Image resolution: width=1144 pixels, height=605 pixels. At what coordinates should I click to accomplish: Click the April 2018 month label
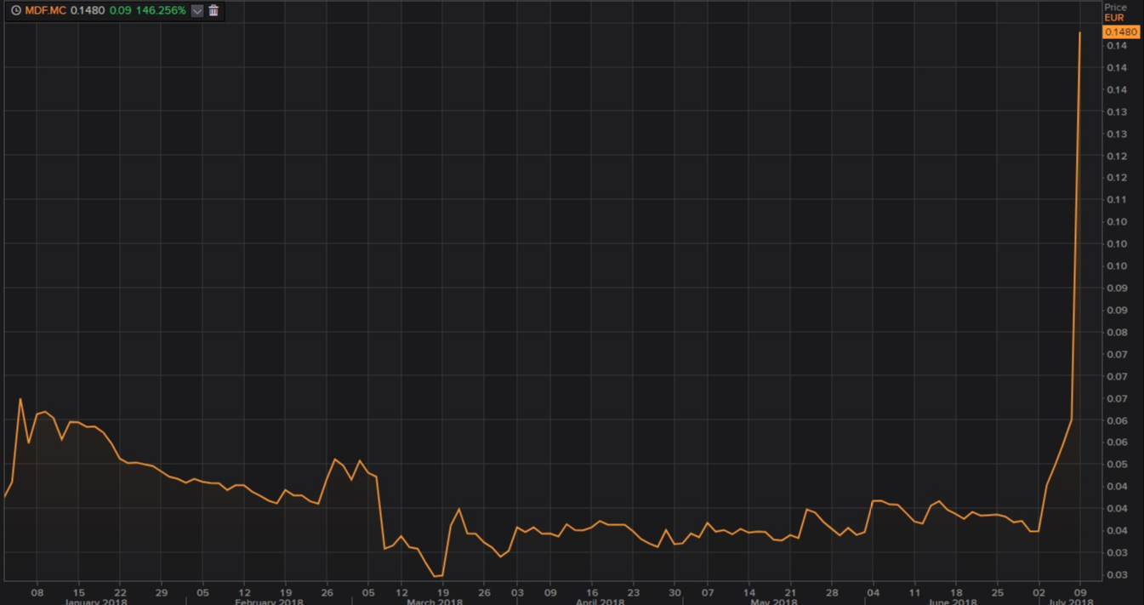600,602
